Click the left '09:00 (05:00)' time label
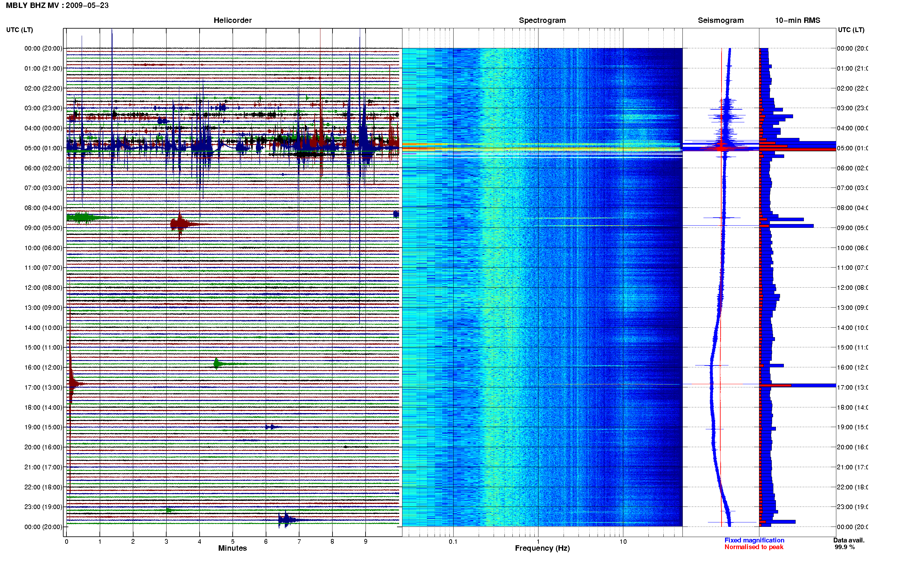 pos(43,228)
